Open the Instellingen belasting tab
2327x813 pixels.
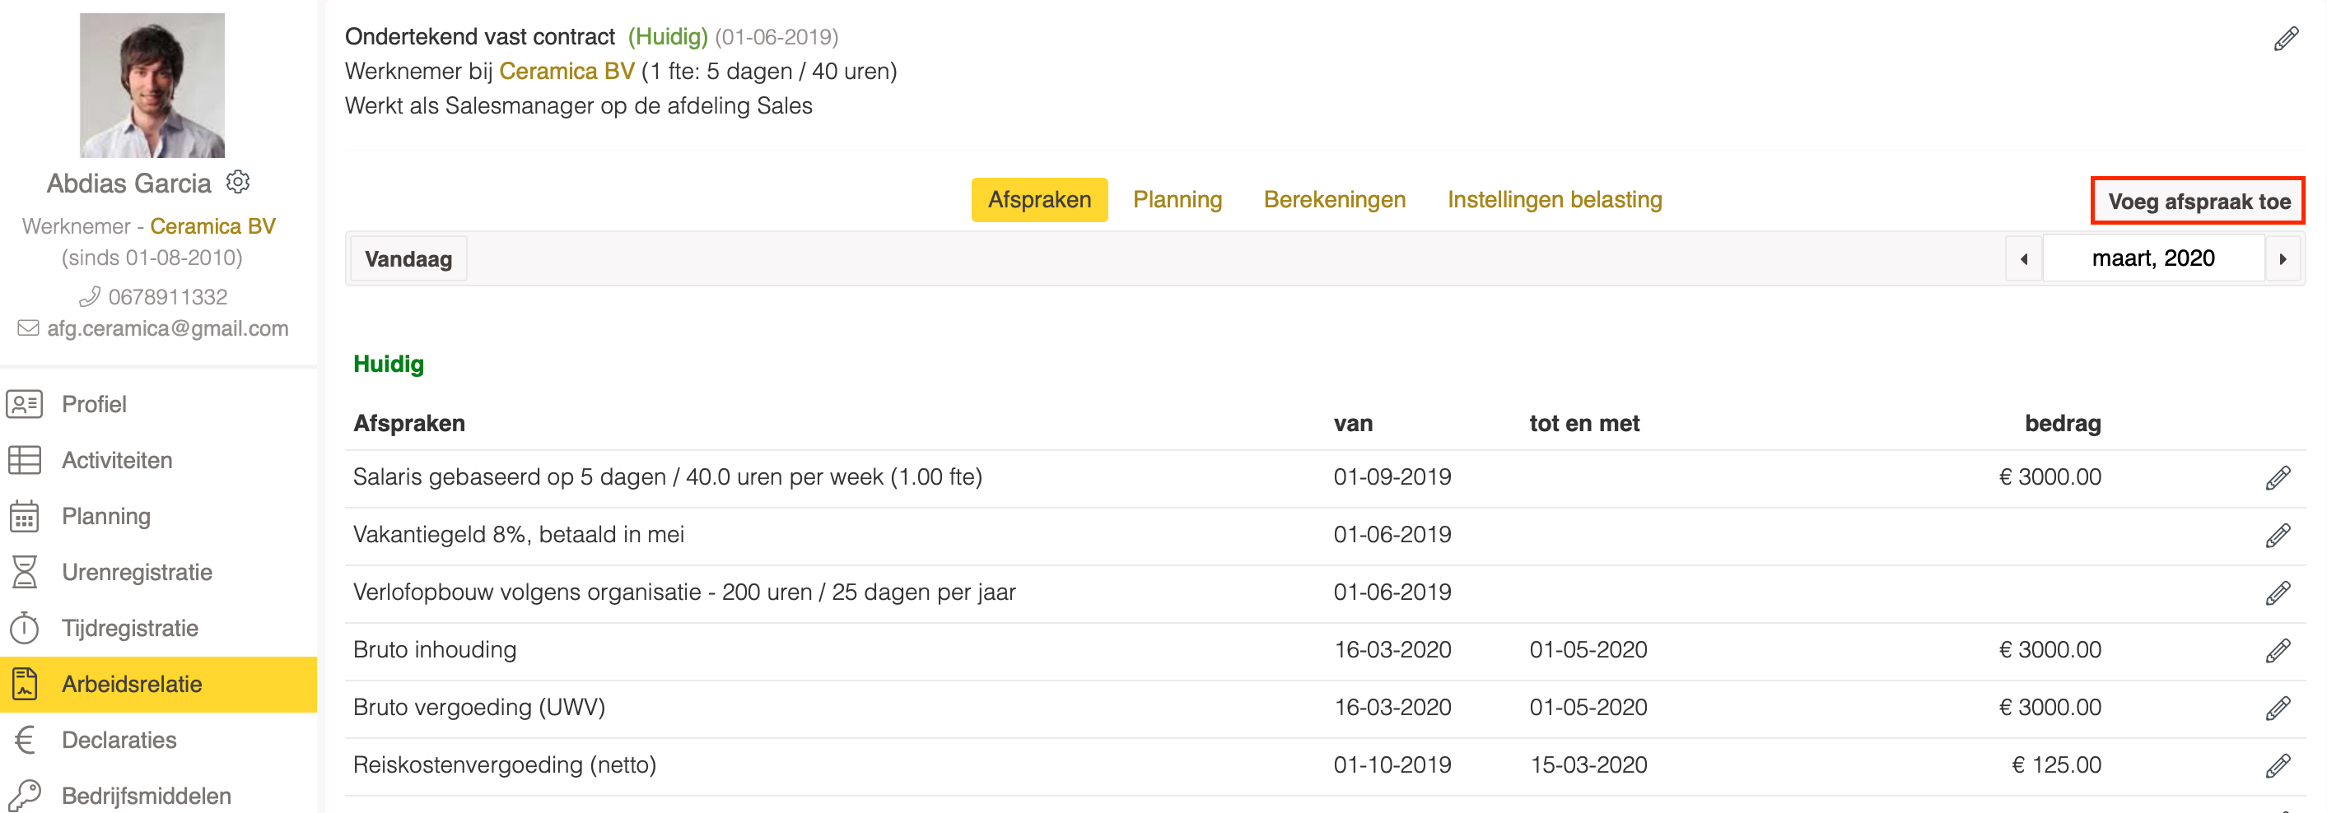[x=1555, y=199]
